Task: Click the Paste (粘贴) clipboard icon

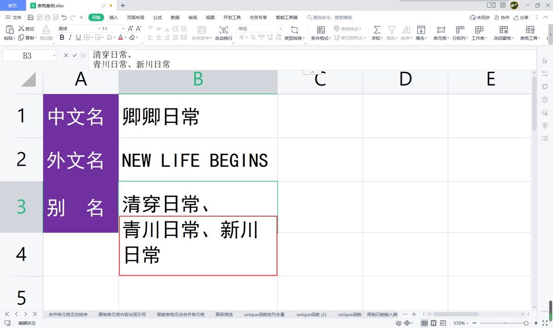Action: [10, 29]
